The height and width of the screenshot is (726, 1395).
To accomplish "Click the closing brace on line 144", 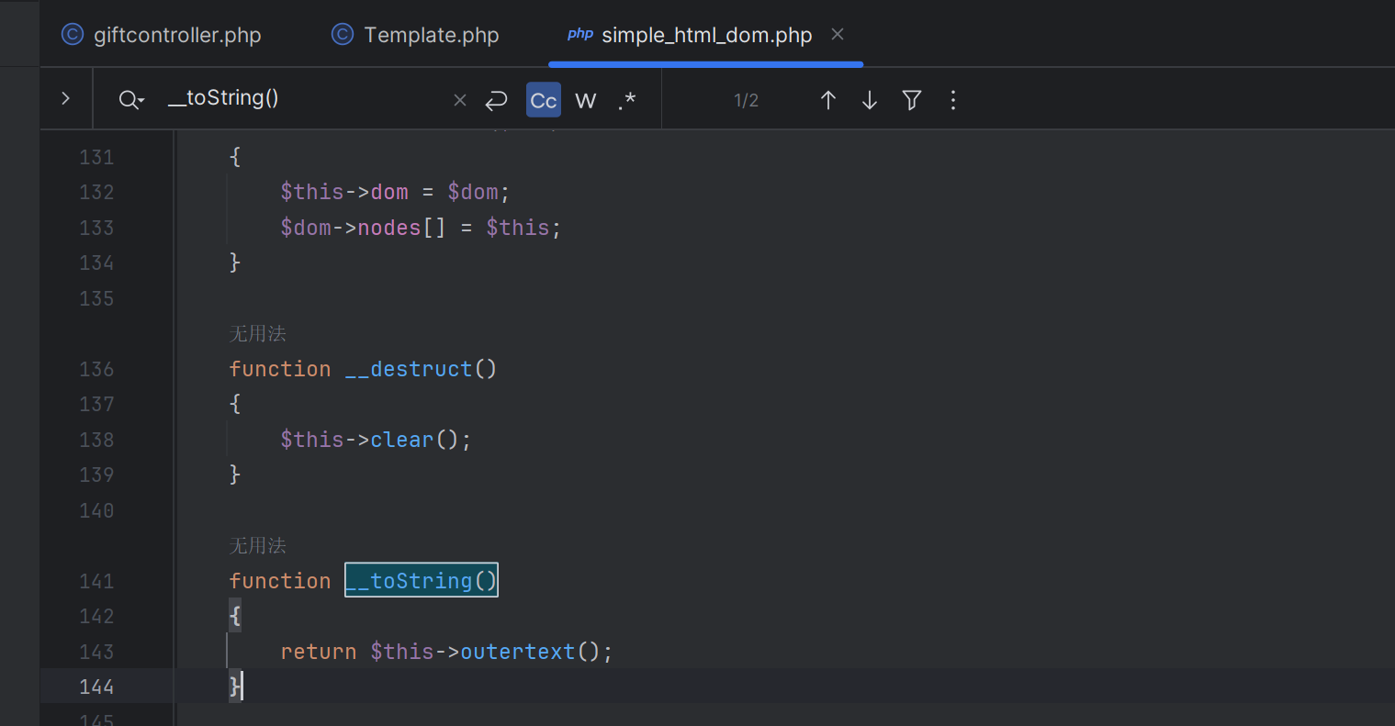I will 235,687.
